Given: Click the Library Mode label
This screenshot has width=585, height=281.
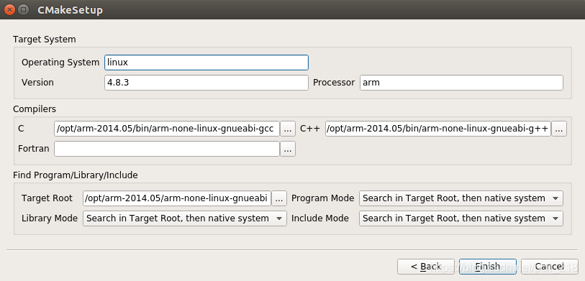Looking at the screenshot, I should coord(50,218).
